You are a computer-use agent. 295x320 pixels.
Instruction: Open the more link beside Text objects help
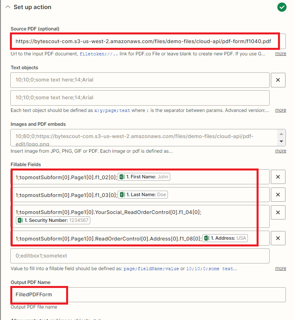[280, 110]
